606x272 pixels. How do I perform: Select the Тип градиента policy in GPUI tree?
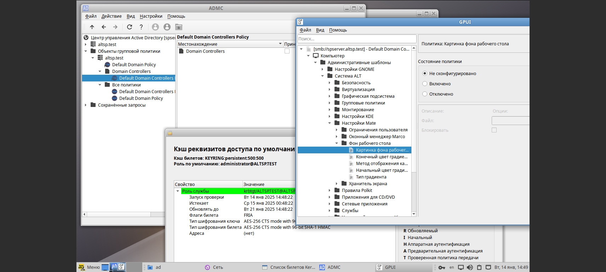pos(371,177)
